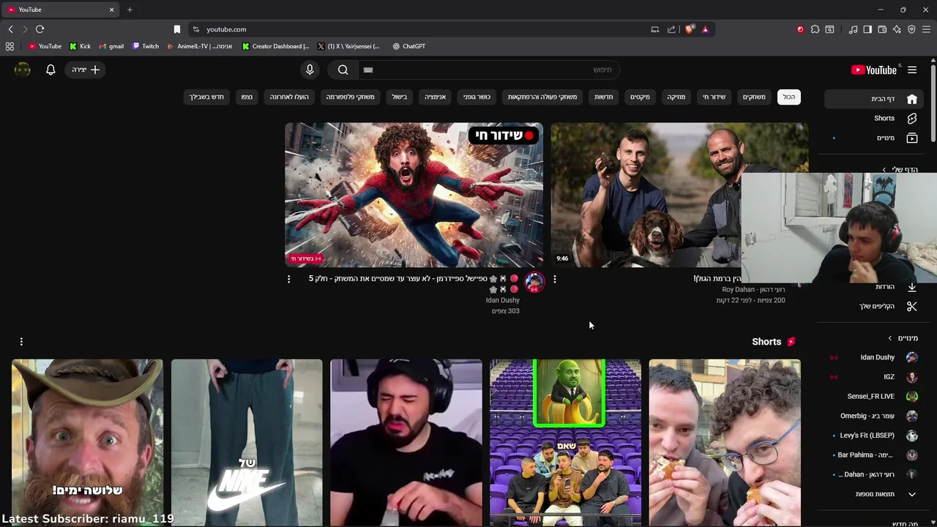Viewport: 937px width, 527px height.
Task: Open Levy's Fit (LBSEP) channel in subscriptions
Action: [875, 436]
